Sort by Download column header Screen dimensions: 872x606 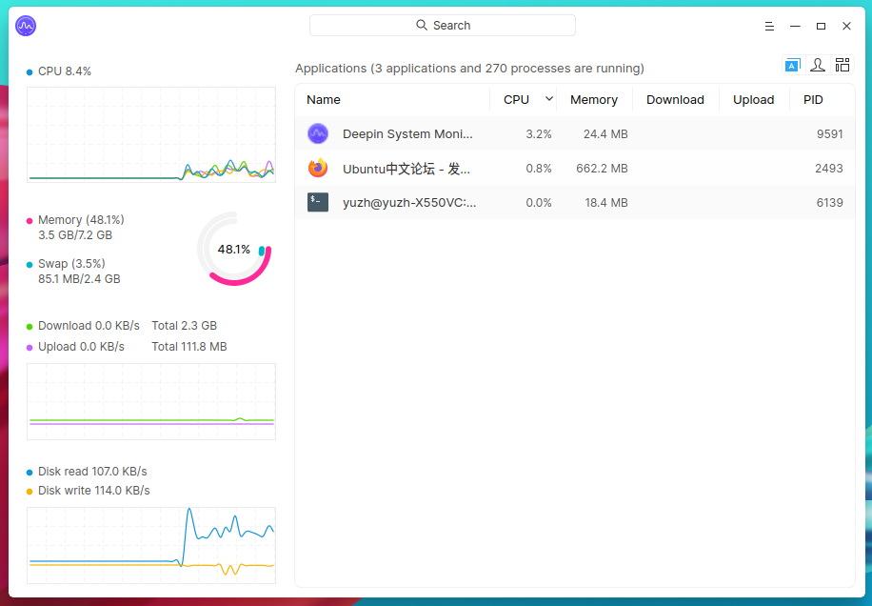[675, 100]
